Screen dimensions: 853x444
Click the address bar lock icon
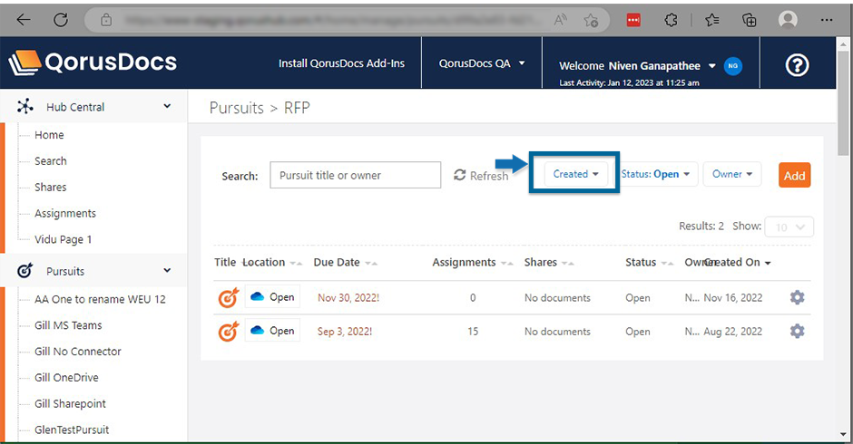pyautogui.click(x=106, y=21)
